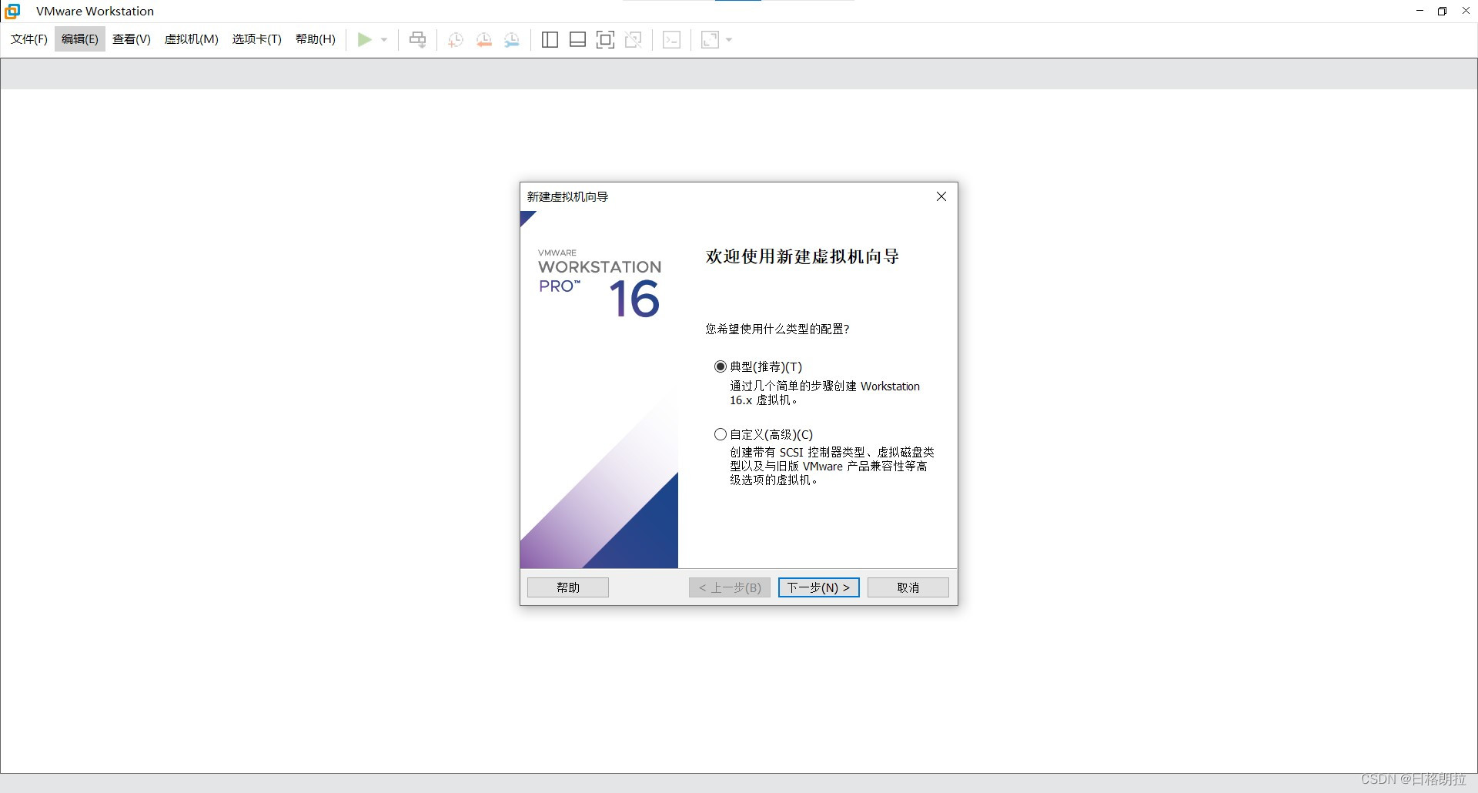Image resolution: width=1478 pixels, height=793 pixels.
Task: Open the 选项卡(T) menu
Action: pos(257,39)
